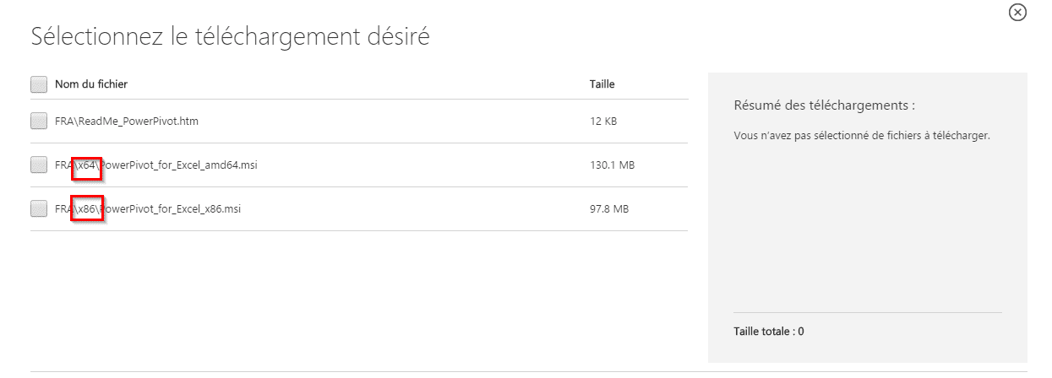This screenshot has width=1052, height=378.
Task: Check the ReadMe_PowerPivot.htm file checkbox
Action: click(39, 121)
